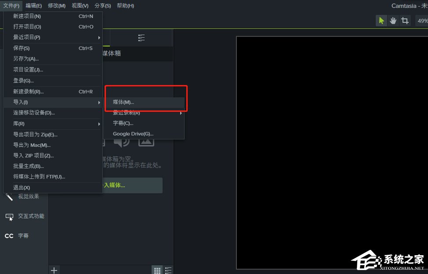
Task: Select the hand pan tool
Action: tap(393, 20)
